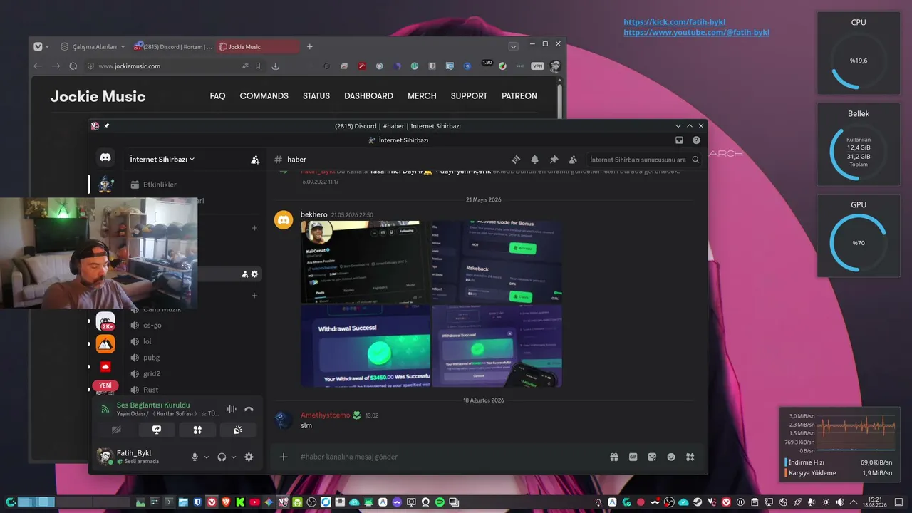Open bekhero's user profile name
This screenshot has height=513, width=912.
(314, 214)
